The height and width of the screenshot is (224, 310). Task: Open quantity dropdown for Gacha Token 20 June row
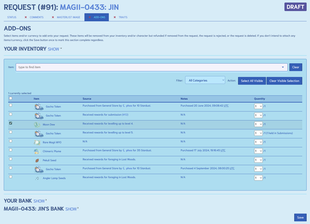pos(259,106)
